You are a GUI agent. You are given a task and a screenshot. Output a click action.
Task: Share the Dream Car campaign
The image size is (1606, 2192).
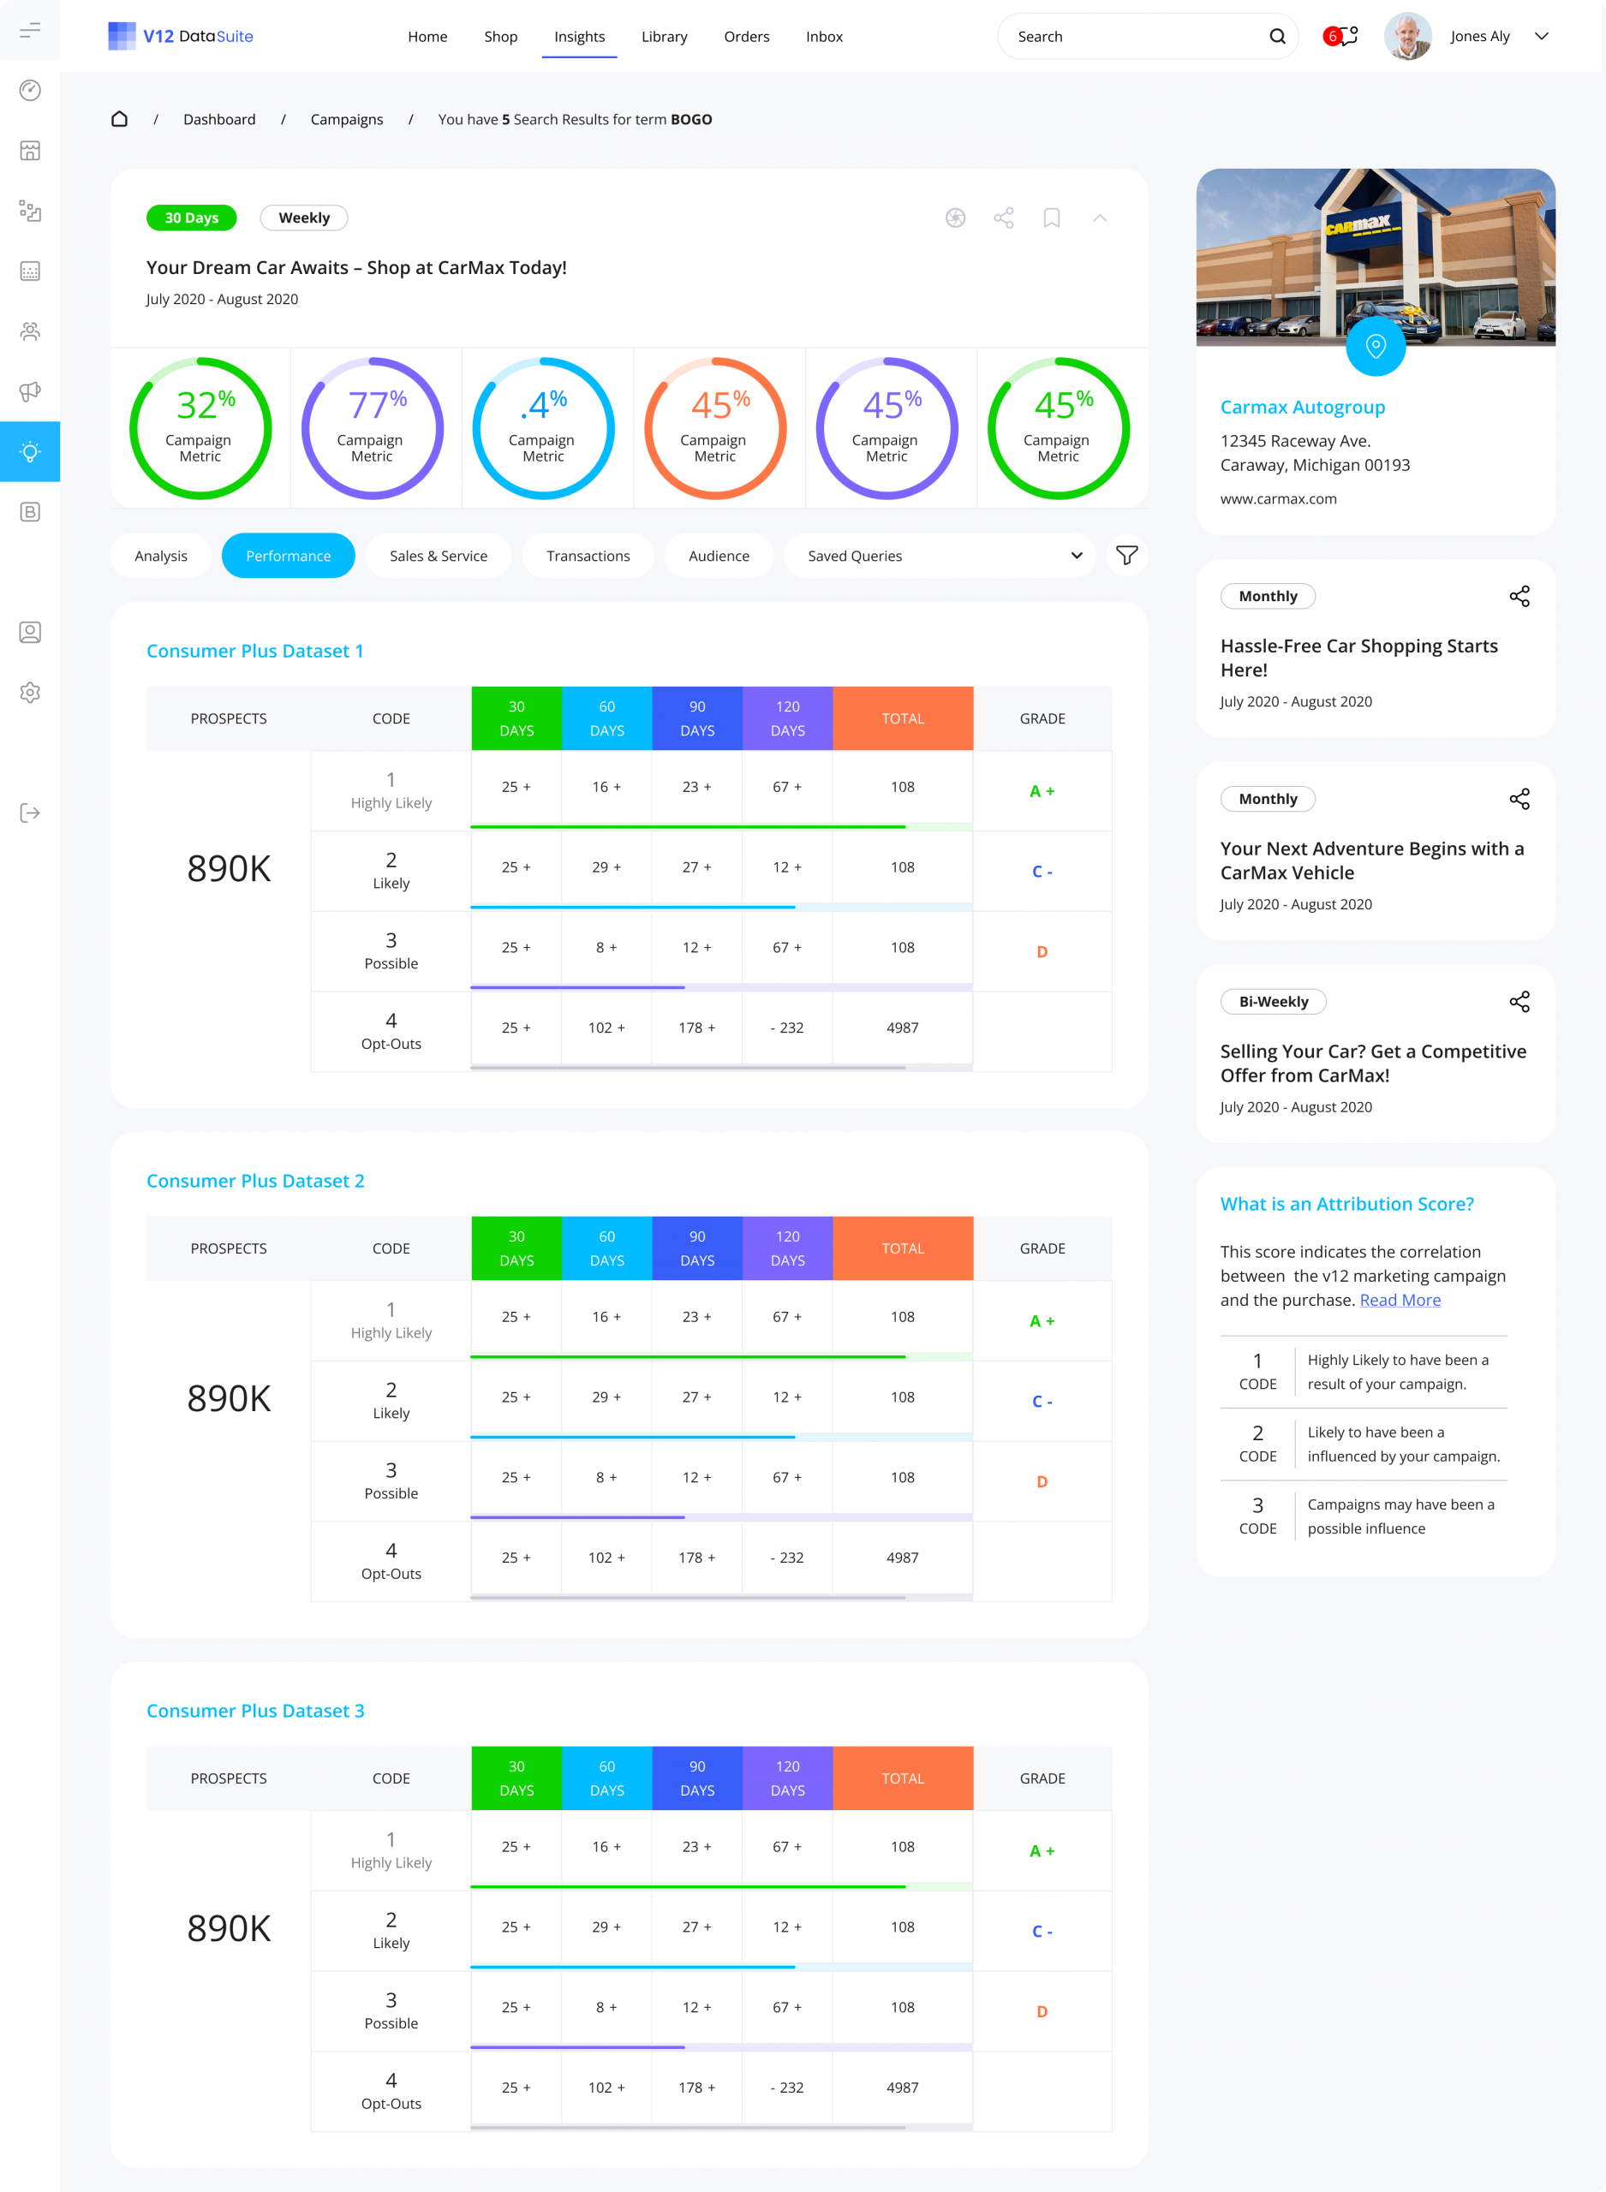click(1003, 217)
